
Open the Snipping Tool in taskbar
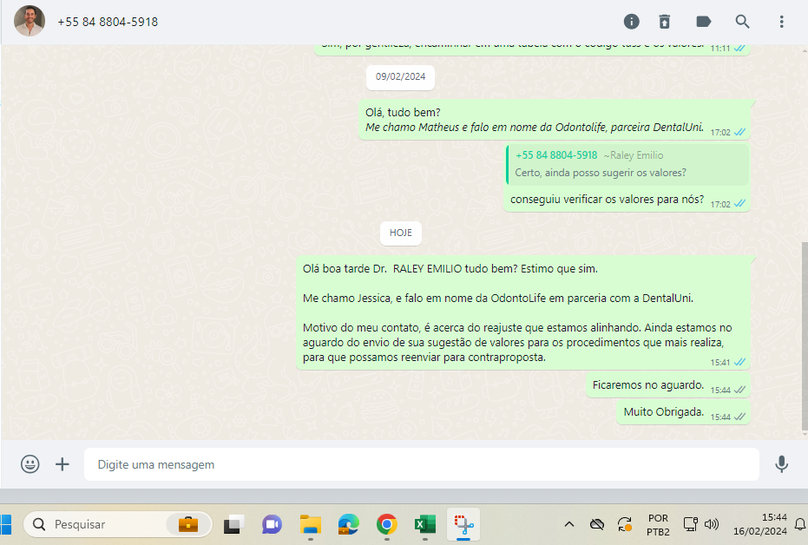pos(463,524)
